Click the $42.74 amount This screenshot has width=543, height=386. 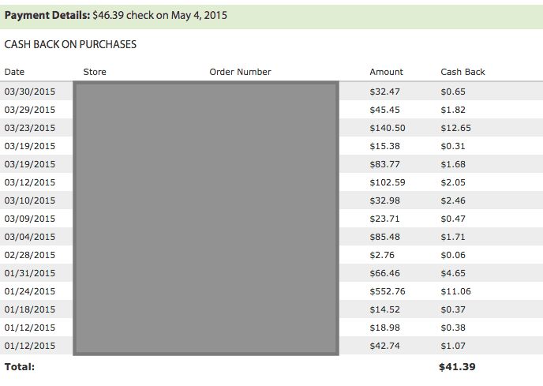pos(384,346)
